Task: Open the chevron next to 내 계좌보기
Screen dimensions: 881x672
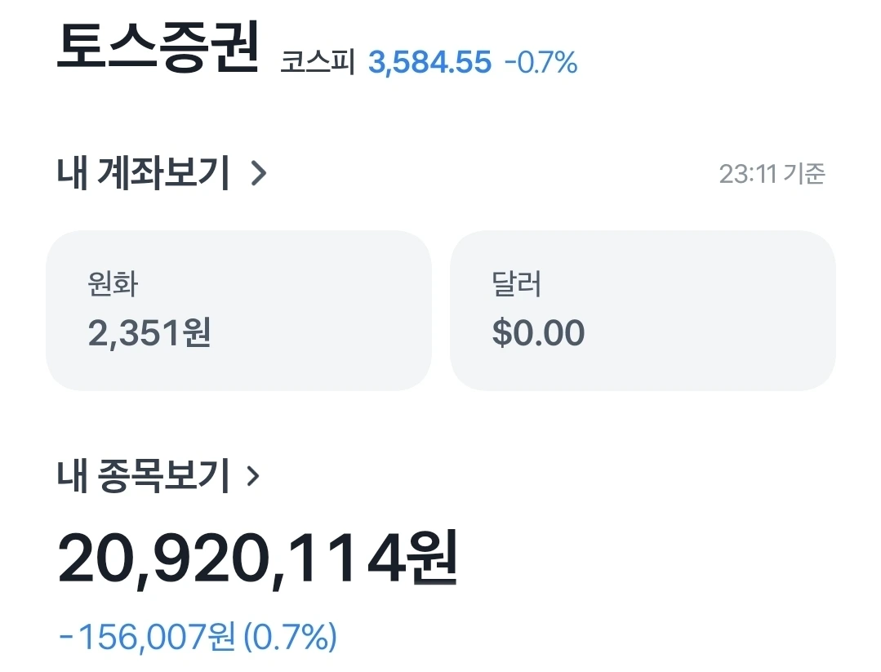Action: tap(259, 173)
